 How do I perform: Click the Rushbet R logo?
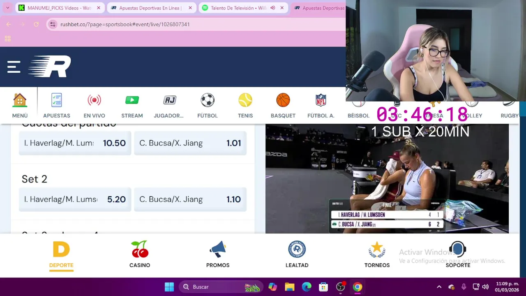click(x=50, y=67)
